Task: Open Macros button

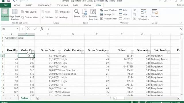Action: (155, 15)
